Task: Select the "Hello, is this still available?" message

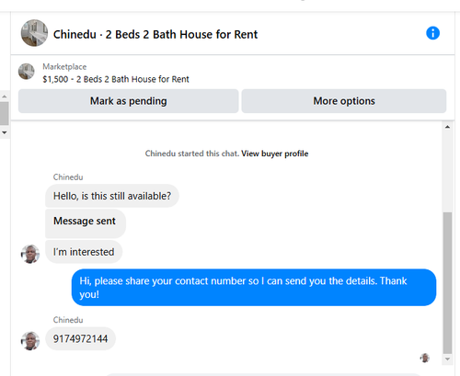Action: [112, 196]
